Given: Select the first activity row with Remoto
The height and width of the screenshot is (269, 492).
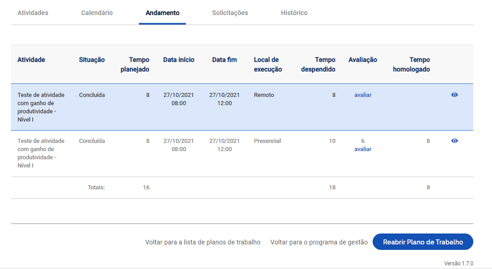Looking at the screenshot, I should coord(242,107).
